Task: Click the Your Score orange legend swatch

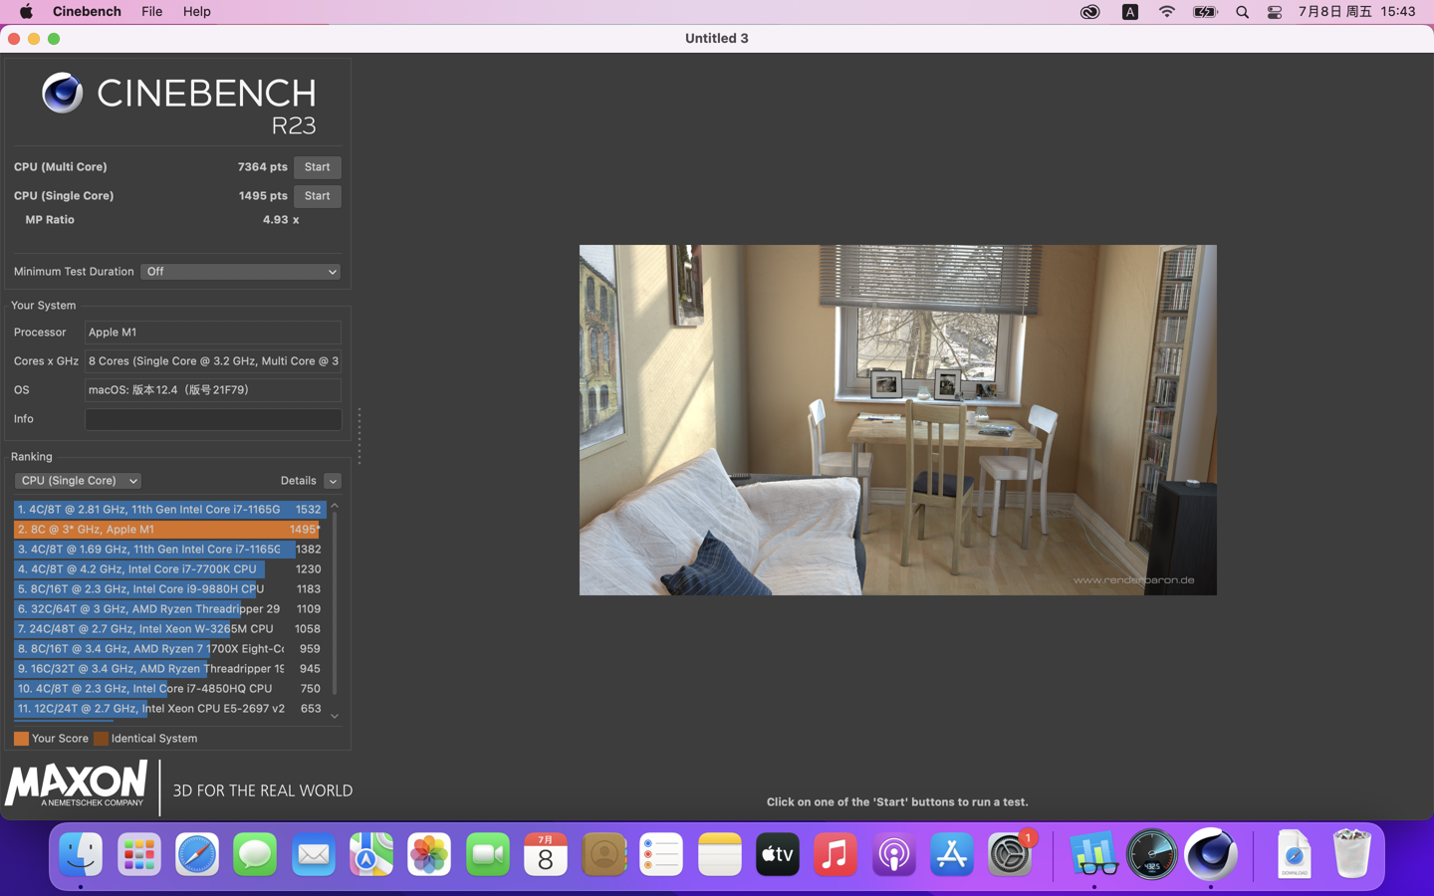Action: [21, 739]
